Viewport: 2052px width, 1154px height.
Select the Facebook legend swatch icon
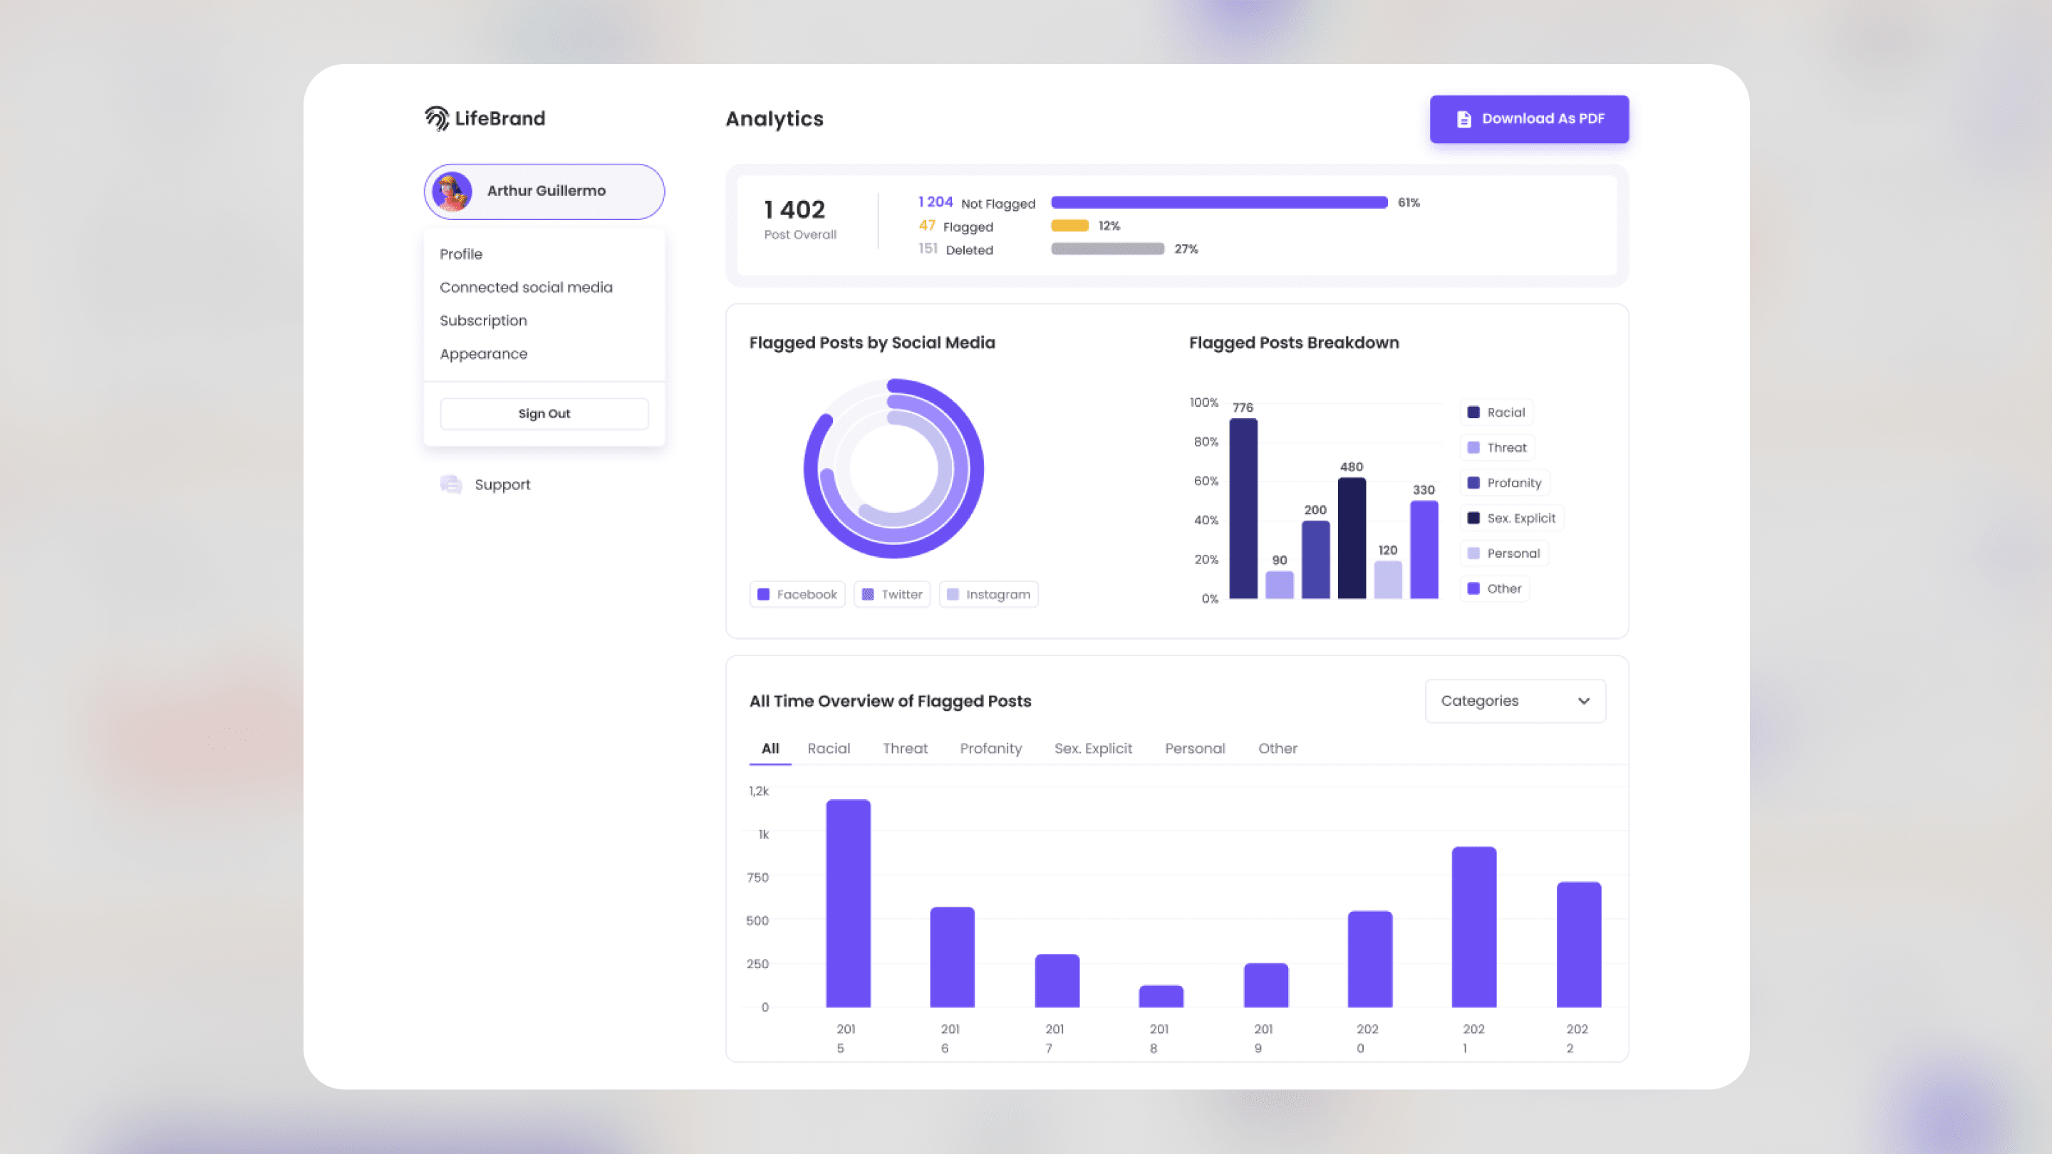pyautogui.click(x=765, y=593)
